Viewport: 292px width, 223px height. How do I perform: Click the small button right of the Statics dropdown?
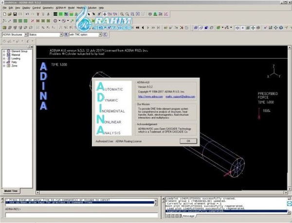pos(66,34)
